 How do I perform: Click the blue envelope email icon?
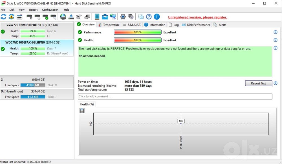(x=105, y=17)
